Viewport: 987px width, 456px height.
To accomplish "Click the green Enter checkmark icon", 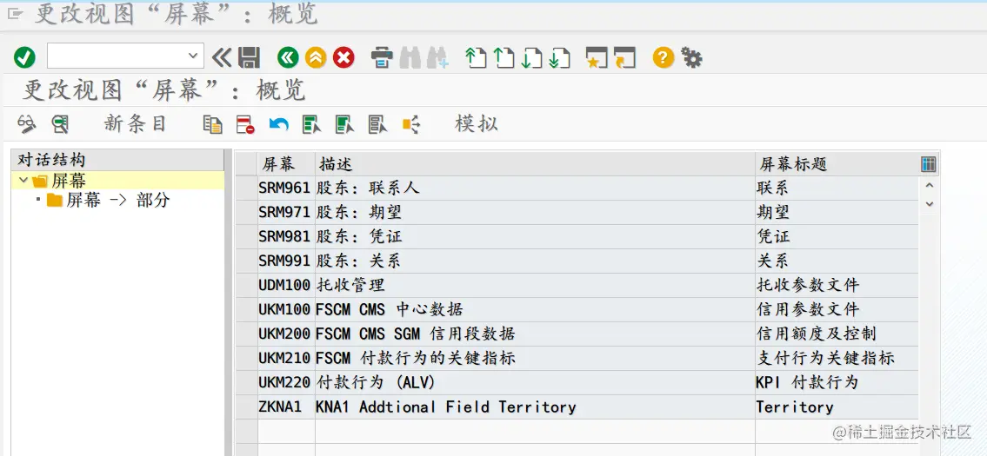I will [x=24, y=58].
